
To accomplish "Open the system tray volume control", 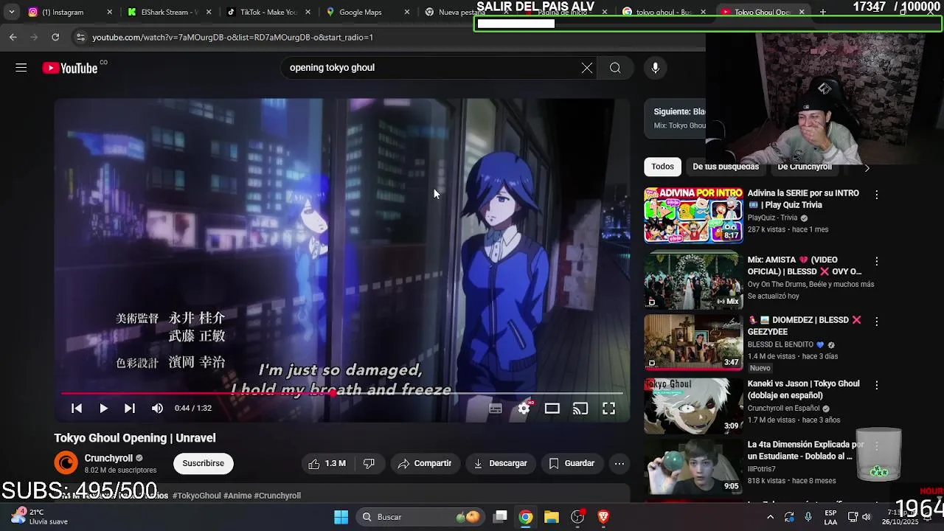I will point(867,517).
